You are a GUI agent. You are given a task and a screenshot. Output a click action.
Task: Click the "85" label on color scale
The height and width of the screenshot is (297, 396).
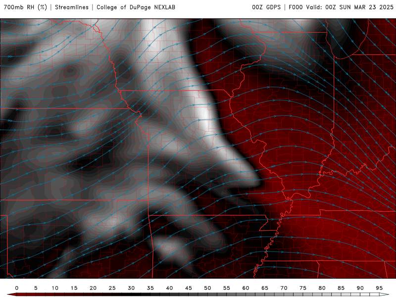click(x=341, y=288)
